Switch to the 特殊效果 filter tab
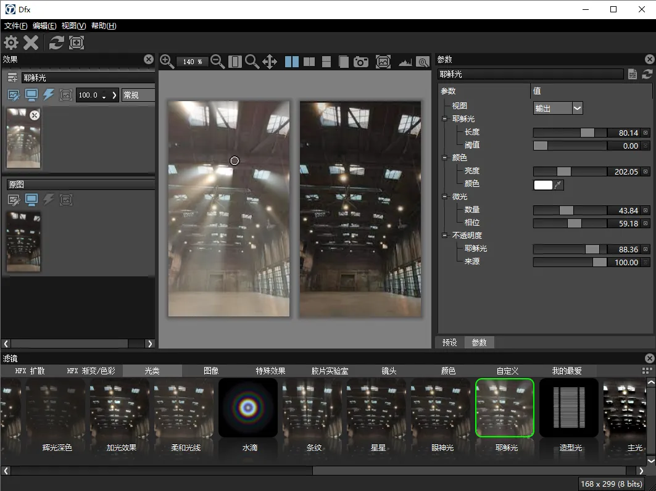Image resolution: width=656 pixels, height=491 pixels. [x=270, y=371]
